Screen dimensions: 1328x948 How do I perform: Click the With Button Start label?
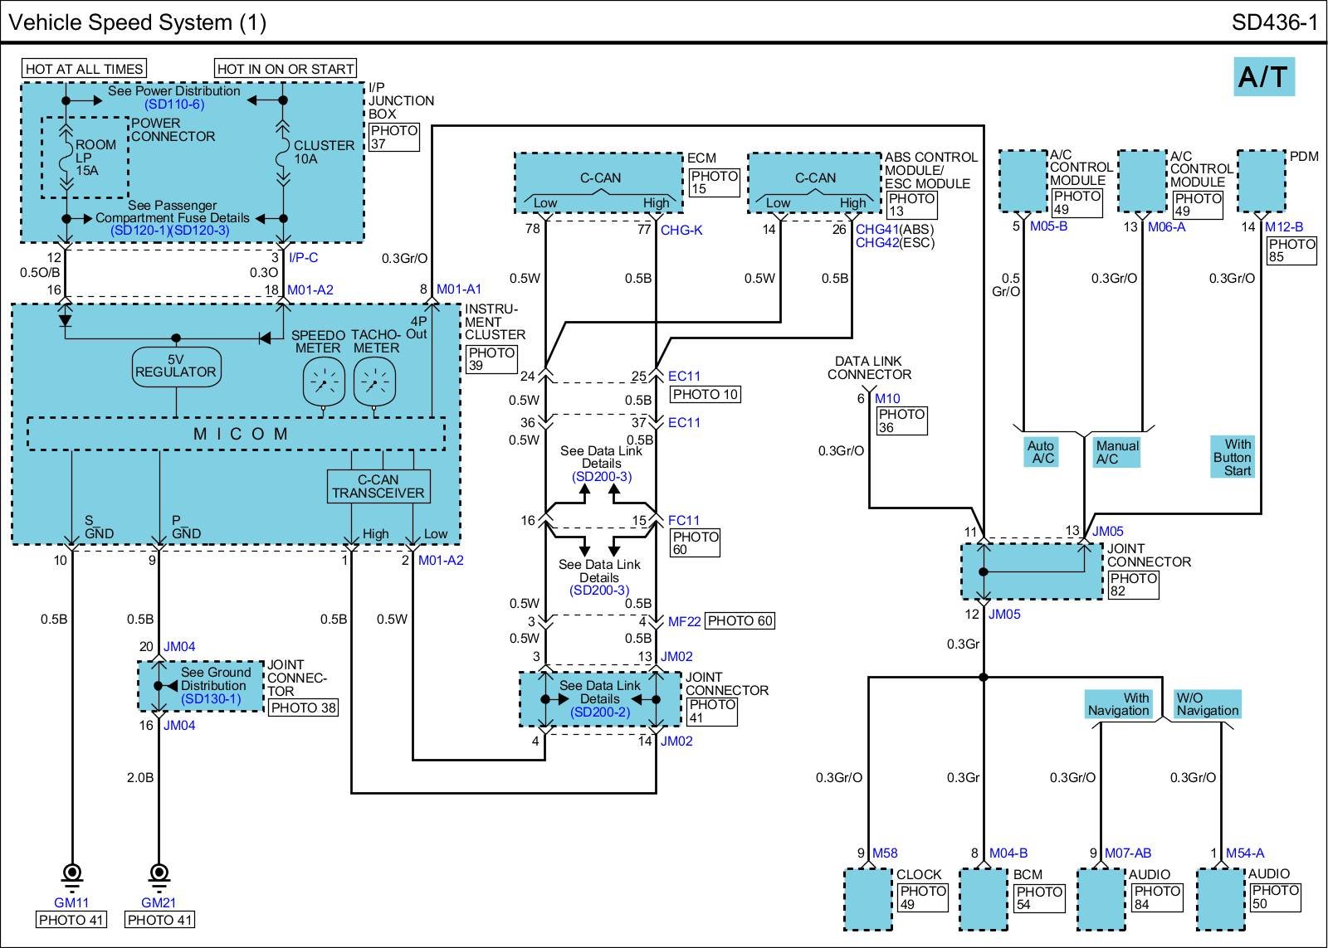[x=1232, y=457]
